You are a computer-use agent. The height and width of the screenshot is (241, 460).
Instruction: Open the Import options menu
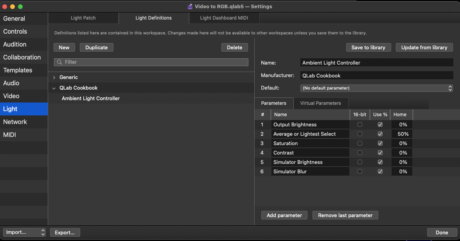pos(24,232)
